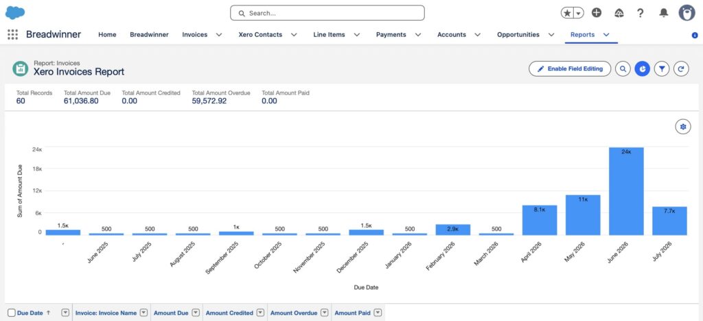
Task: Click the Xero Invoices Report icon
Action: click(x=20, y=69)
